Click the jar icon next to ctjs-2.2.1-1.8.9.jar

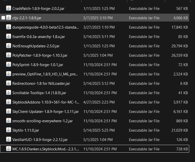pos(9,17)
